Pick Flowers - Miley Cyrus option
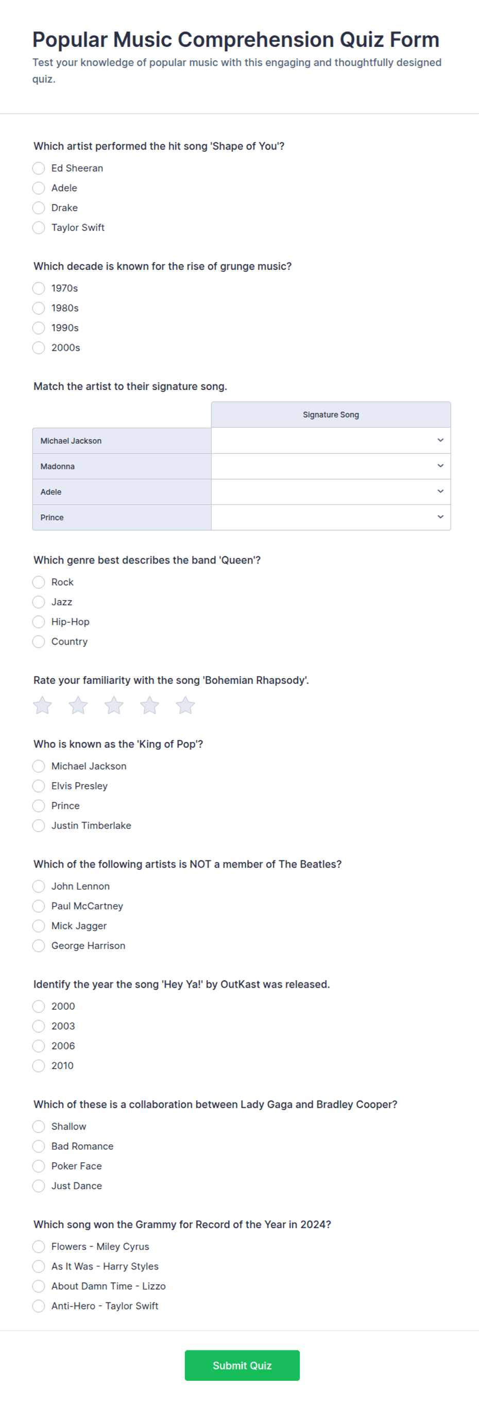The image size is (479, 1406). click(x=39, y=1246)
